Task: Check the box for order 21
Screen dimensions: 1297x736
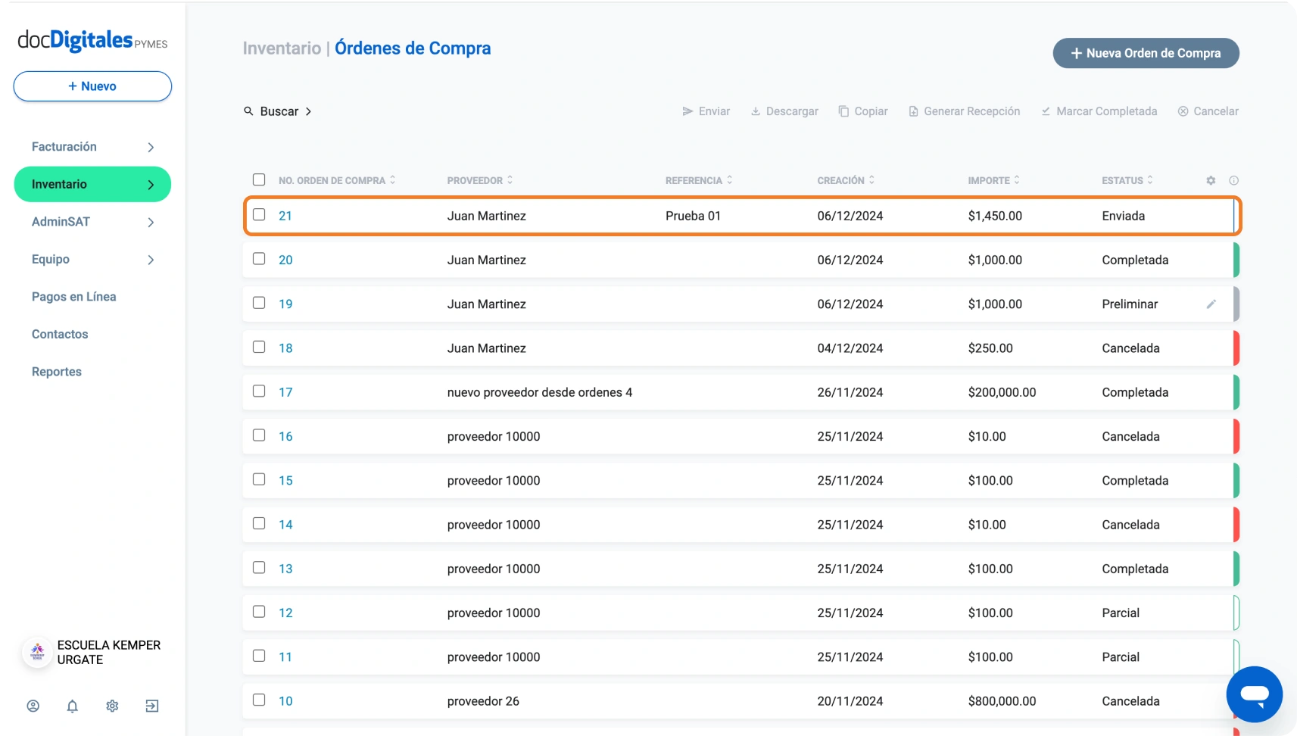Action: pyautogui.click(x=259, y=215)
